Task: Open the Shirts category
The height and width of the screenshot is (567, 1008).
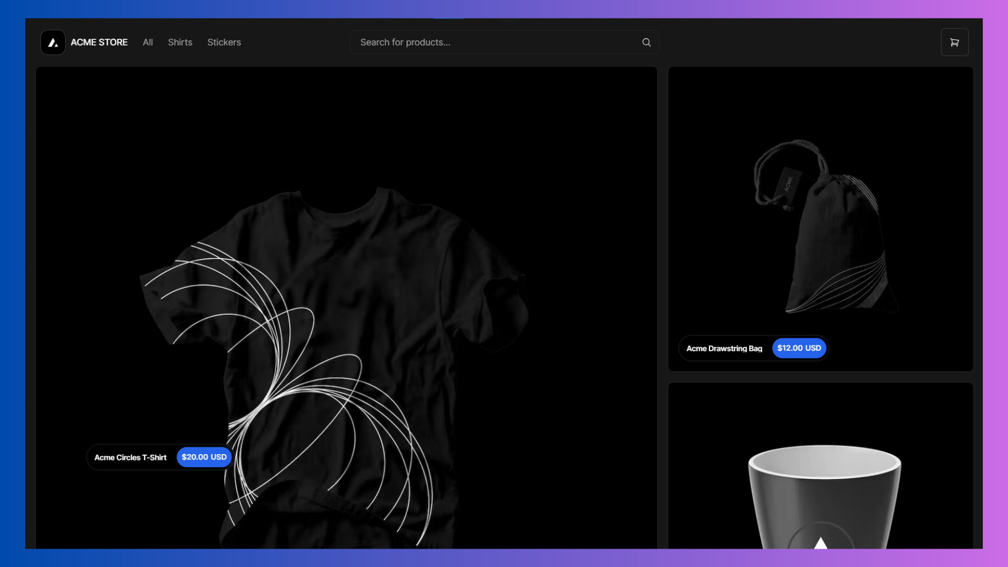Action: point(180,43)
